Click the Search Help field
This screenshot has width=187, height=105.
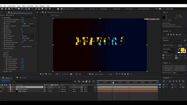[x=175, y=9]
